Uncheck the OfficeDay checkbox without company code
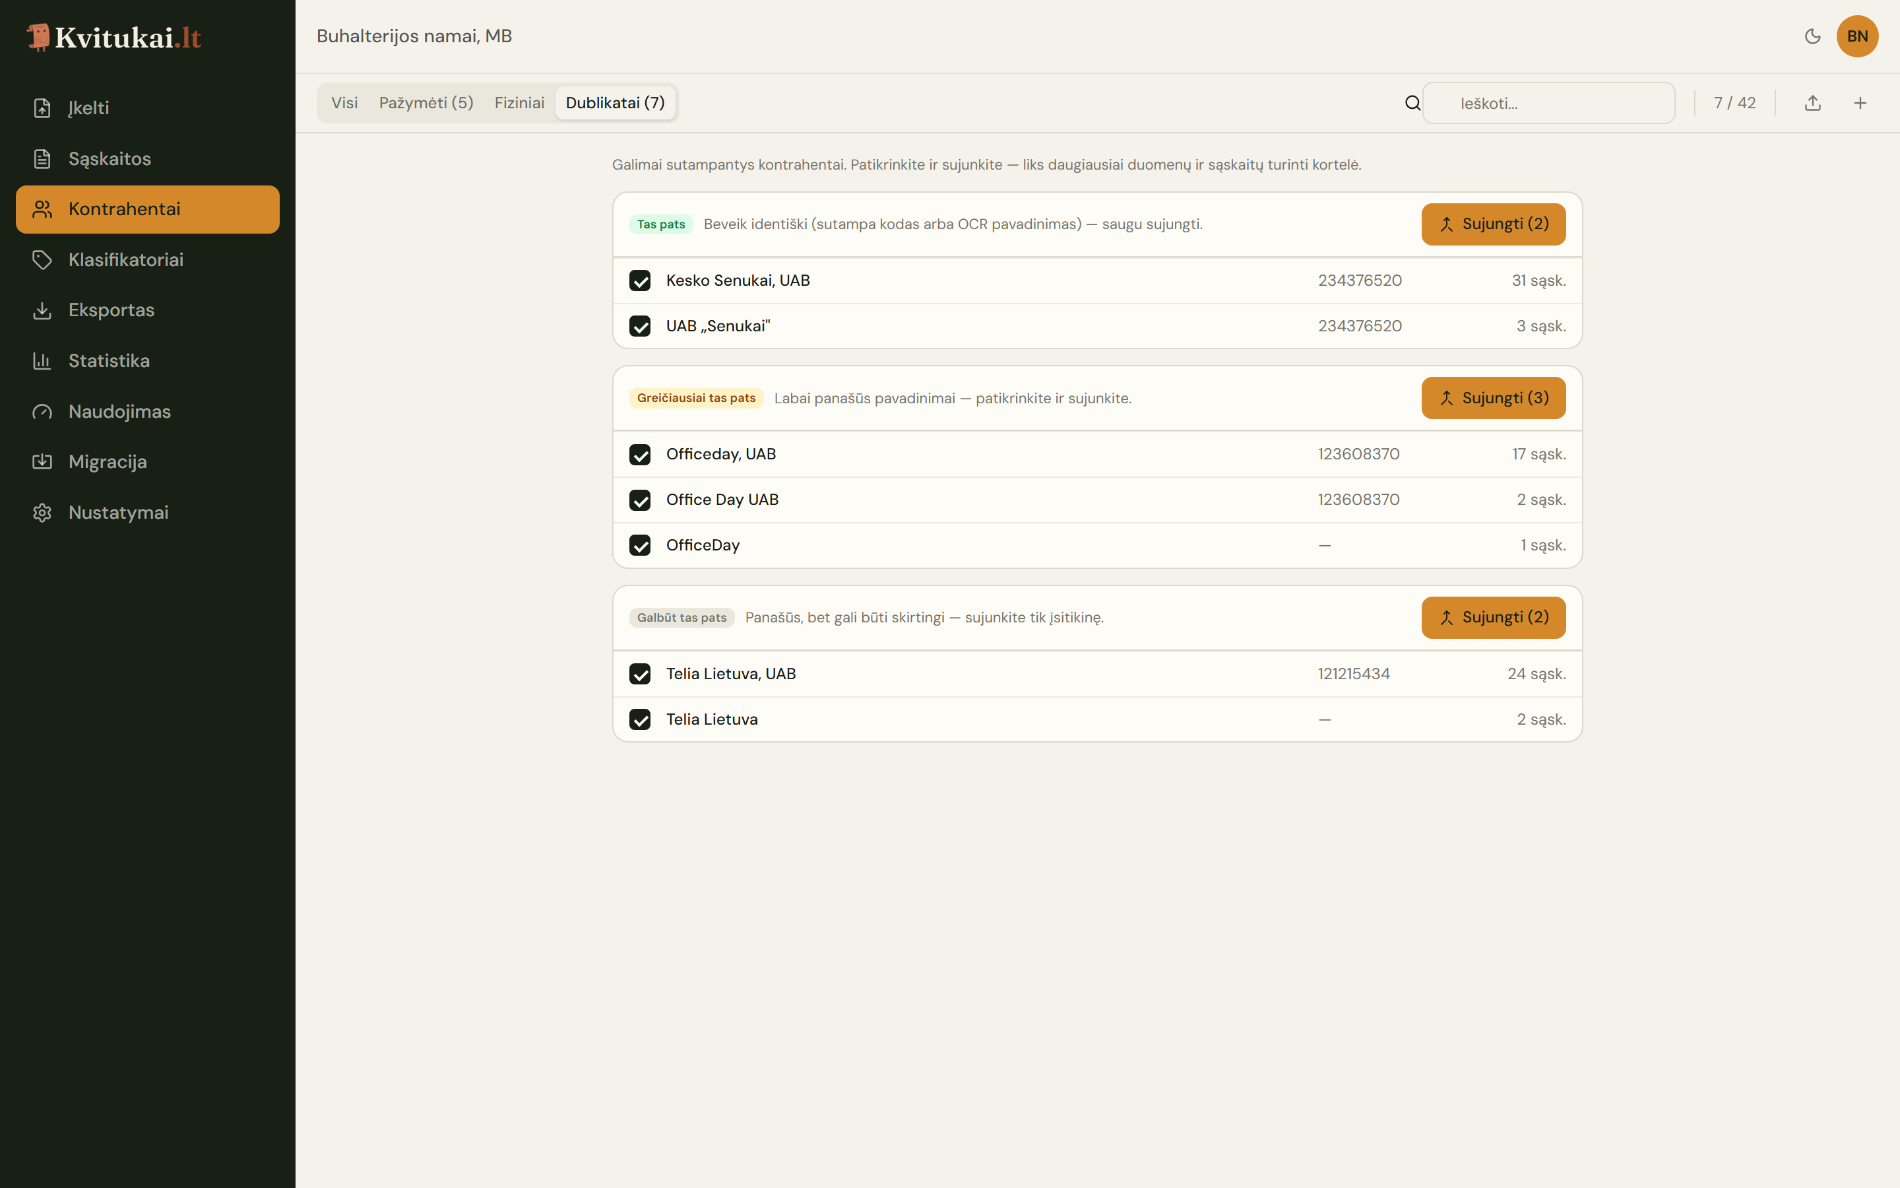 click(640, 545)
